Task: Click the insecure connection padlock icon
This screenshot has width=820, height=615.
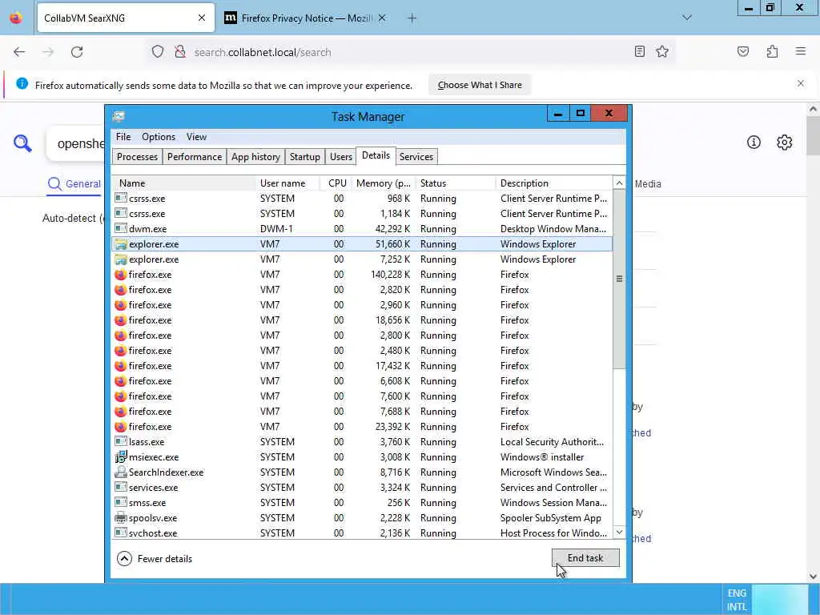Action: click(x=180, y=52)
